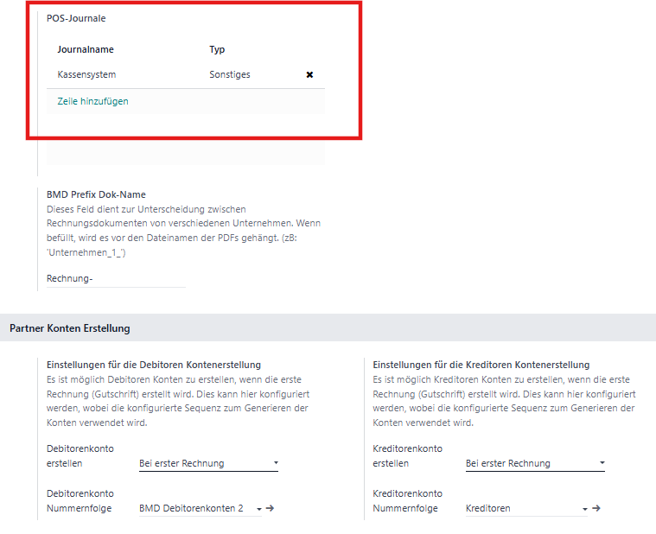656x534 pixels.
Task: Click the Debitoren Kontenerstellung settings heading
Action: coord(153,366)
